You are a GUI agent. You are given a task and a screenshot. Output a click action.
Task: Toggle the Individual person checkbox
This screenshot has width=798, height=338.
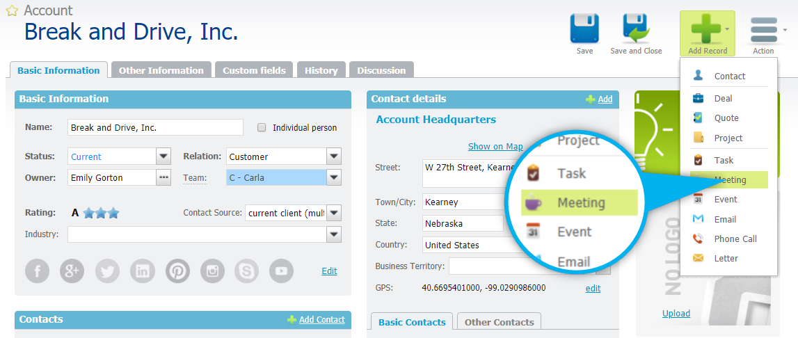coord(262,128)
